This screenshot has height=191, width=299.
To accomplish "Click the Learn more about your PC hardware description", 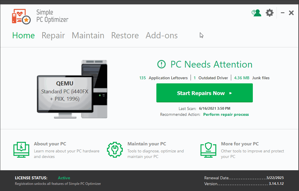I will pyautogui.click(x=67, y=154).
